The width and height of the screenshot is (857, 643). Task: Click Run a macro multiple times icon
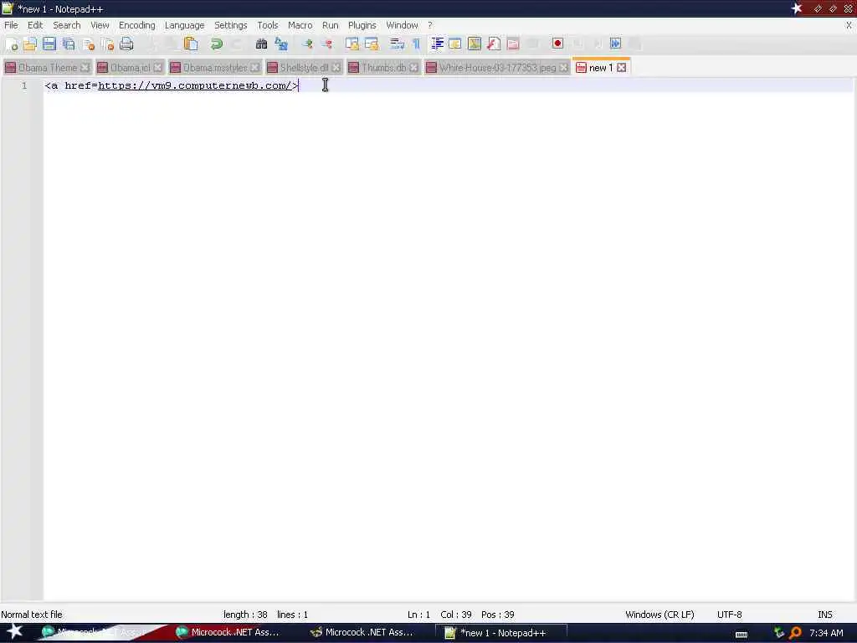[x=615, y=44]
